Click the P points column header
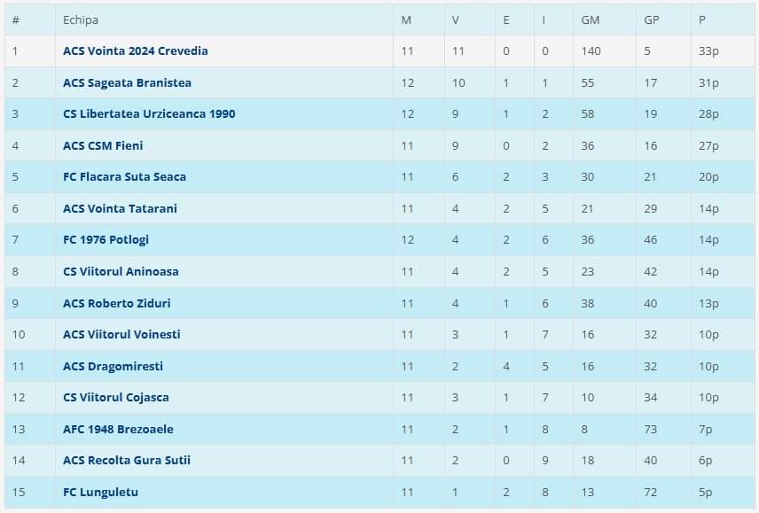Viewport: 759px width, 513px height. [702, 19]
